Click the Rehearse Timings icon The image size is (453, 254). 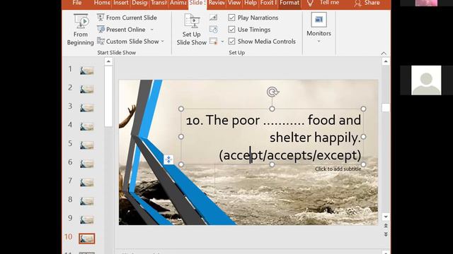(x=214, y=30)
